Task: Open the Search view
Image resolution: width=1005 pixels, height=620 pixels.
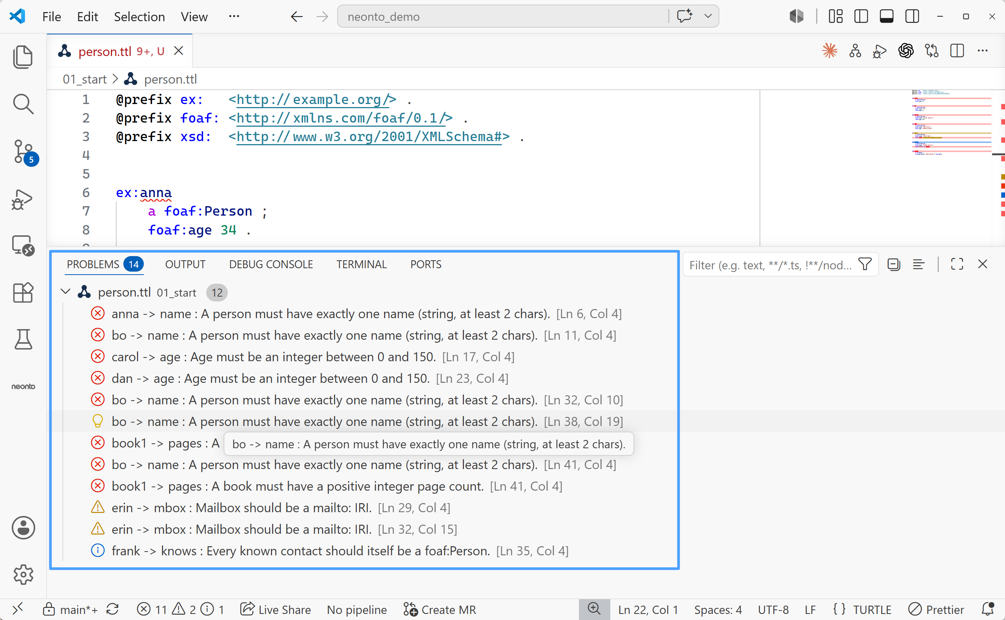Action: 23,104
